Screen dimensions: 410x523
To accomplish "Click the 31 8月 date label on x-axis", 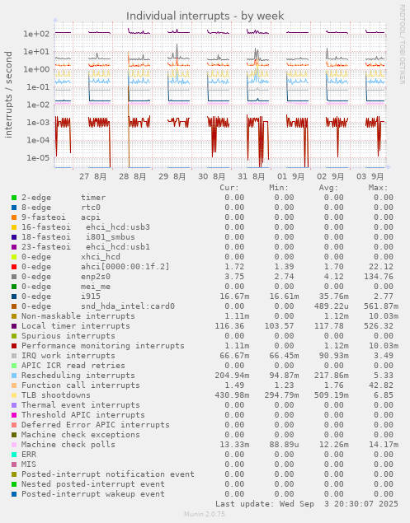I will (x=252, y=176).
